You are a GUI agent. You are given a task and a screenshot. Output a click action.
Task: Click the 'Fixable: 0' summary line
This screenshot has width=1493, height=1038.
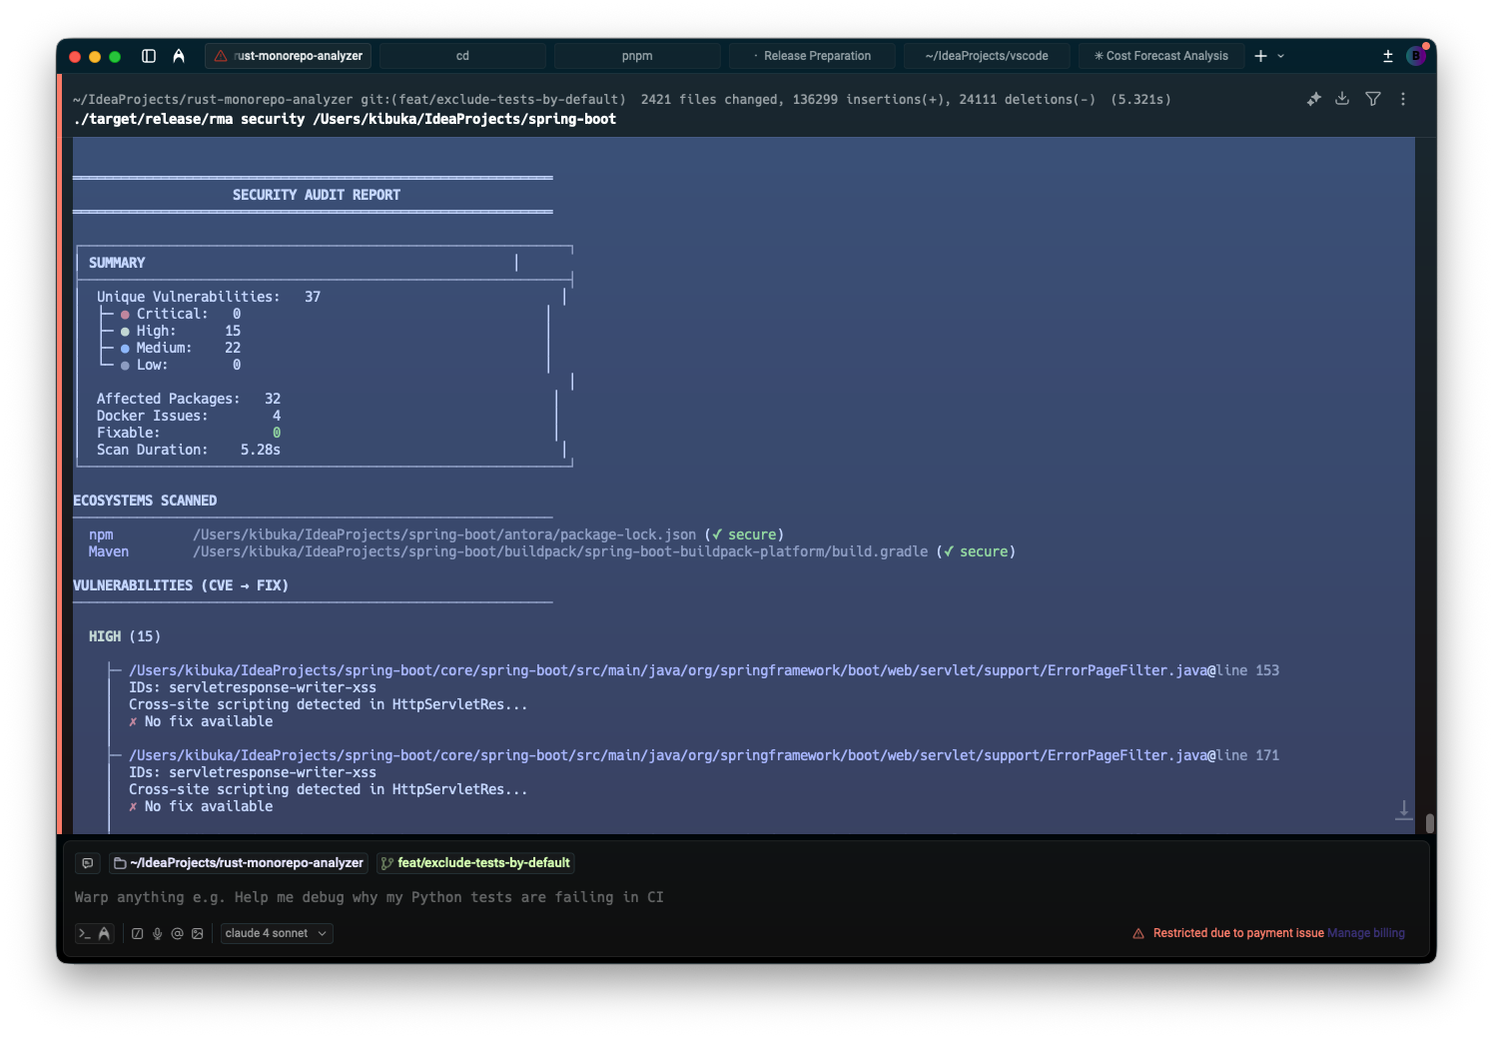point(189,433)
